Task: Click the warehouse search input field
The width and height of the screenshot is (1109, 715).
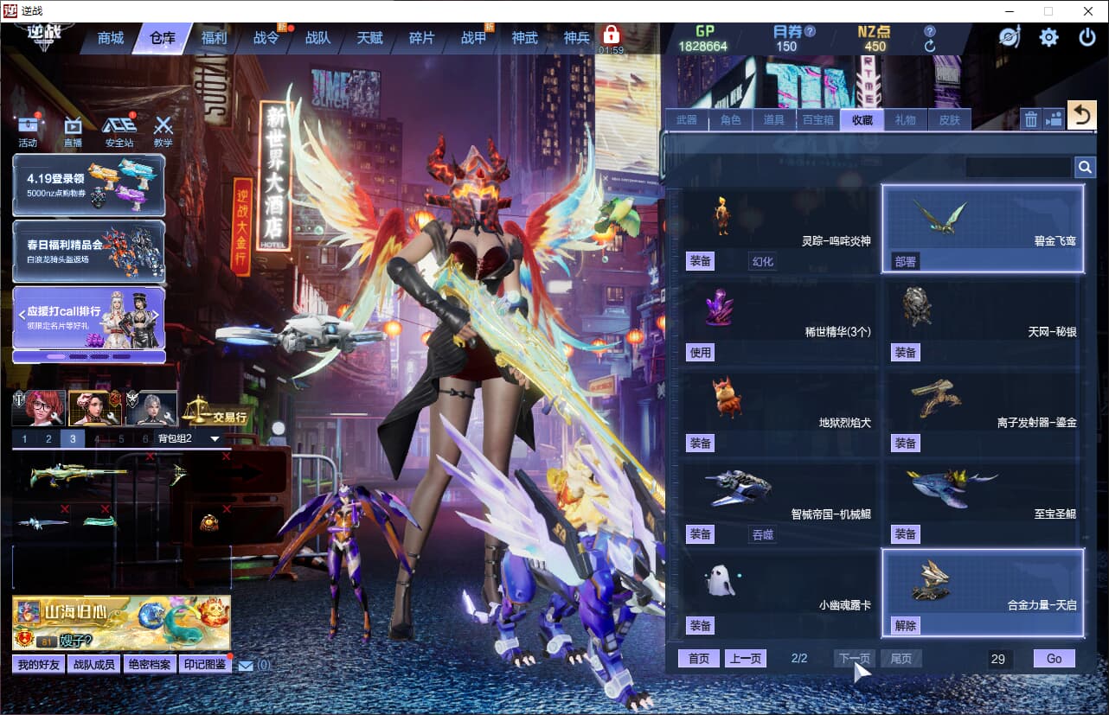Action: point(1018,167)
